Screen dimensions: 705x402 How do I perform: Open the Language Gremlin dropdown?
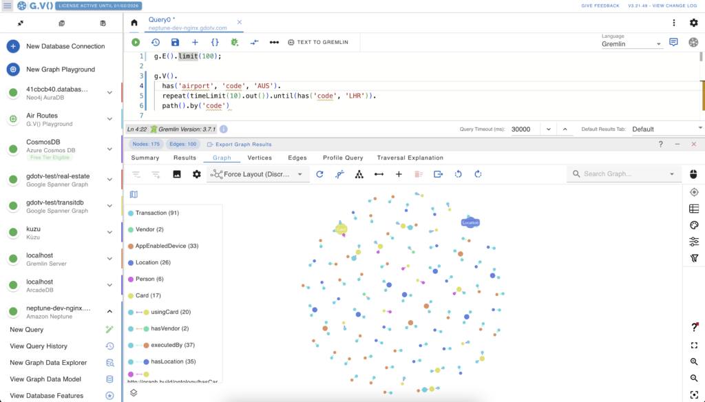click(x=631, y=44)
